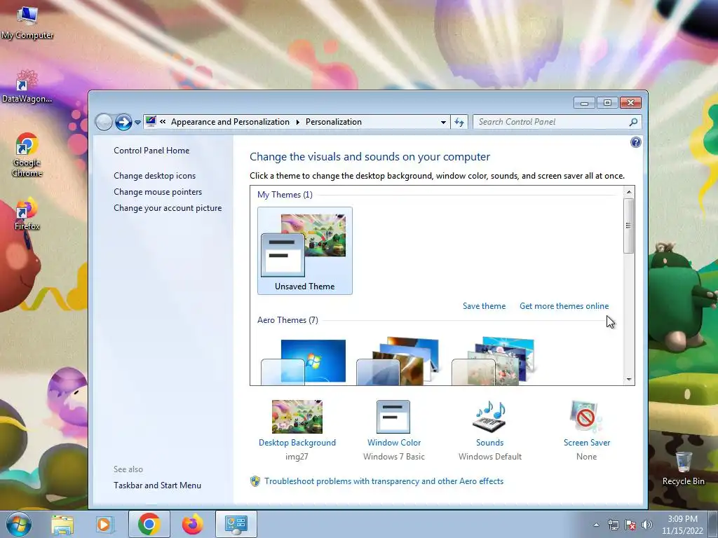
Task: Open the My Computer desktop icon
Action: coord(27,23)
